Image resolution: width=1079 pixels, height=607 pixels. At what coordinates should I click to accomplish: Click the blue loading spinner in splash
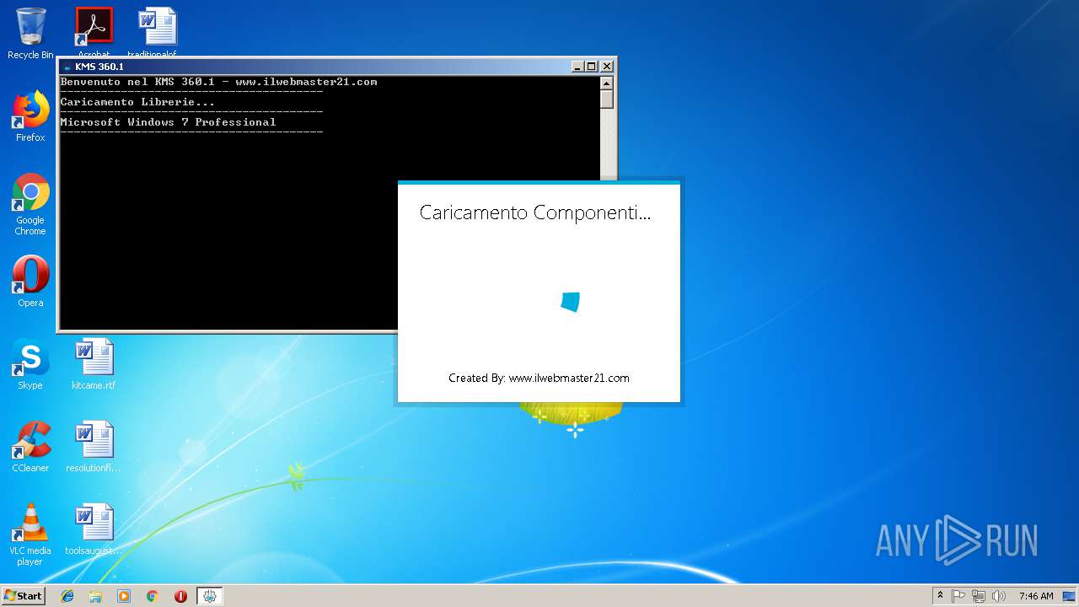(x=571, y=302)
